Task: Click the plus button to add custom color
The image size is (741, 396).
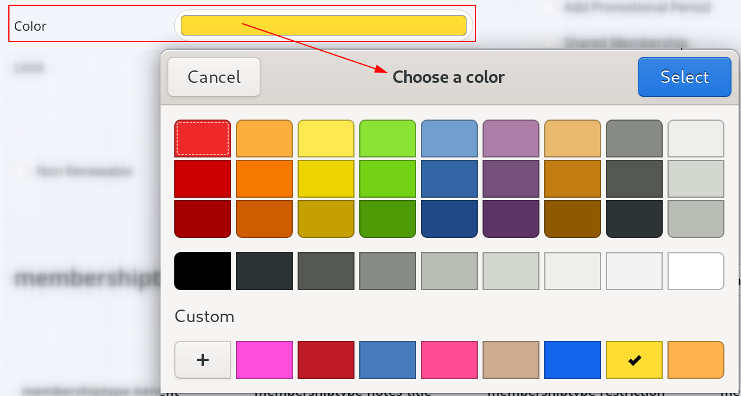Action: [203, 360]
